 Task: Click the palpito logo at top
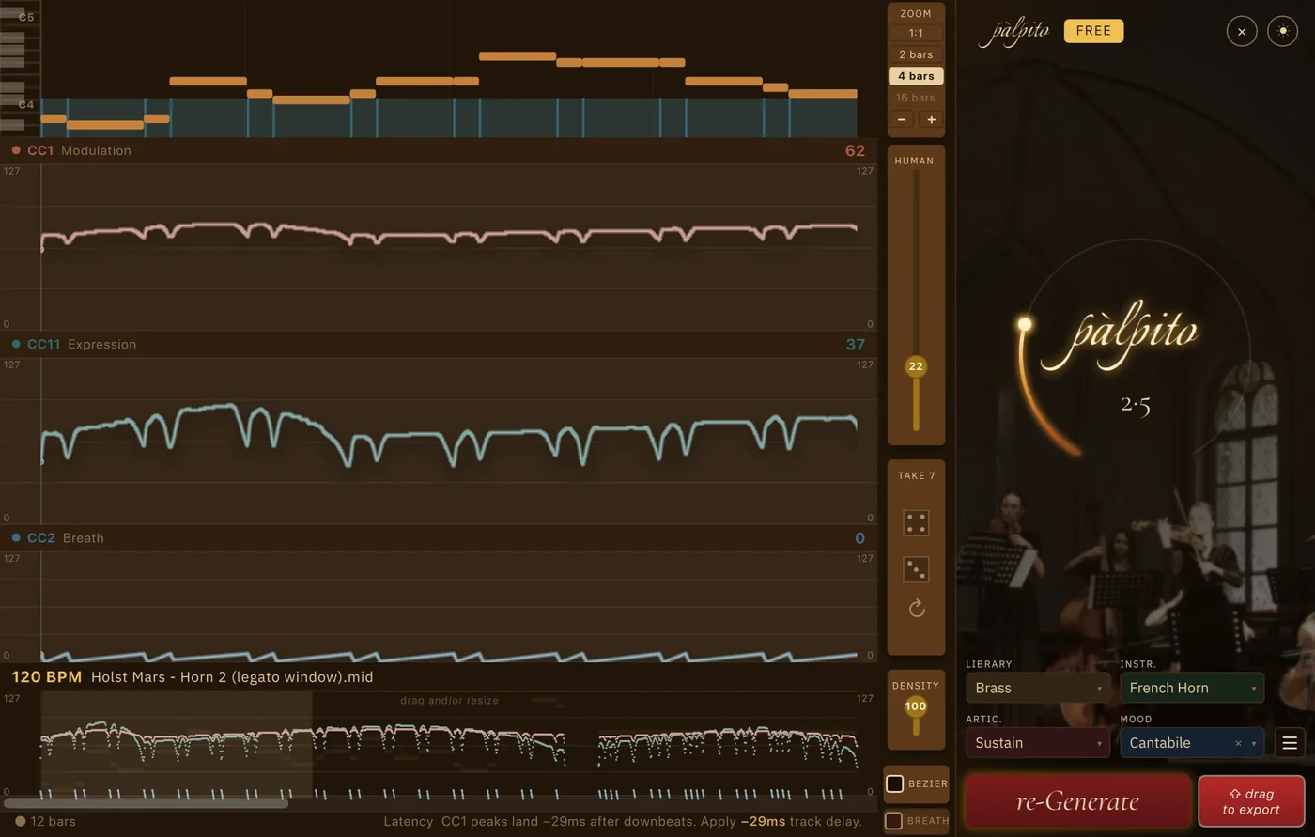click(x=1014, y=31)
